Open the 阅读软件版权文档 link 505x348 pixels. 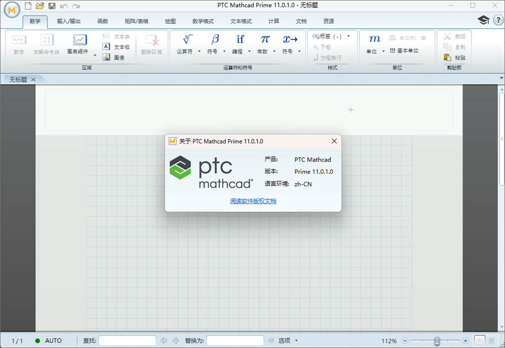click(x=253, y=201)
